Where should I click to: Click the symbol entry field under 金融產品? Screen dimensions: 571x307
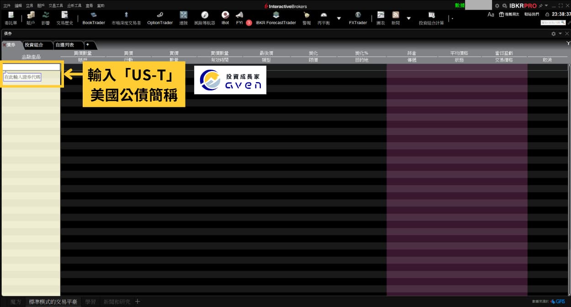(32, 67)
